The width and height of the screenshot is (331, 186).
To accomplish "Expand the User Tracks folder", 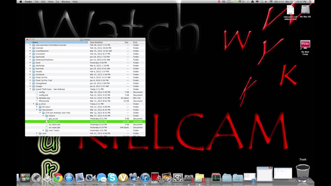I will (43, 130).
